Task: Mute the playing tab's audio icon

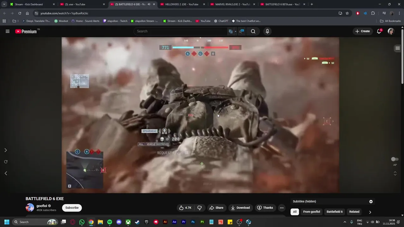Action: pos(149,4)
